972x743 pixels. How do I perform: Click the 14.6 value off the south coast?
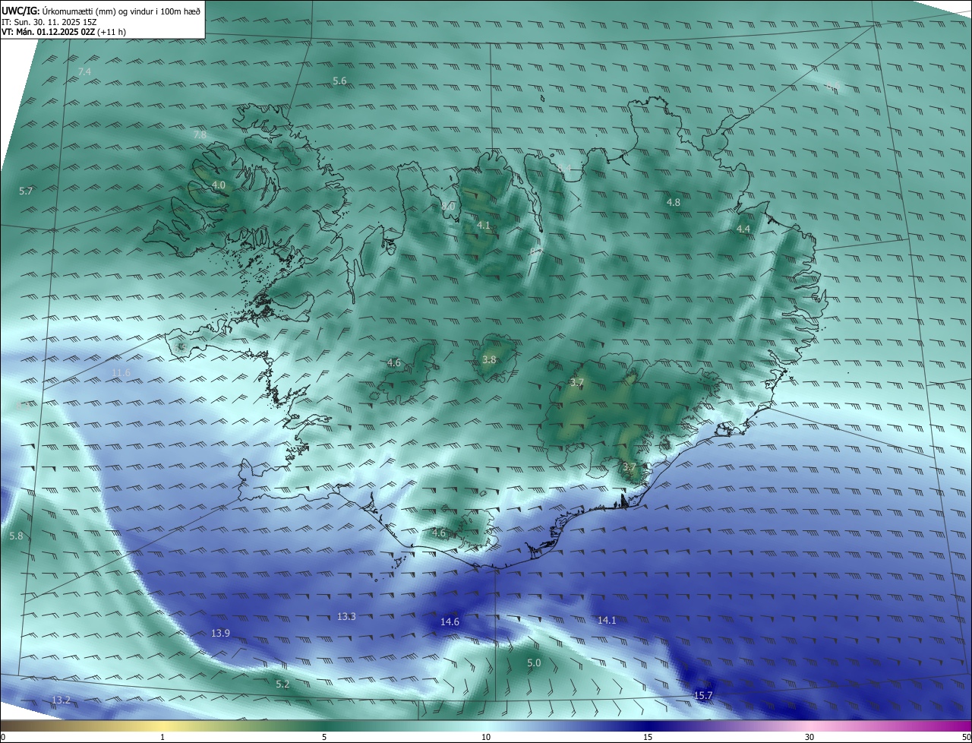450,622
